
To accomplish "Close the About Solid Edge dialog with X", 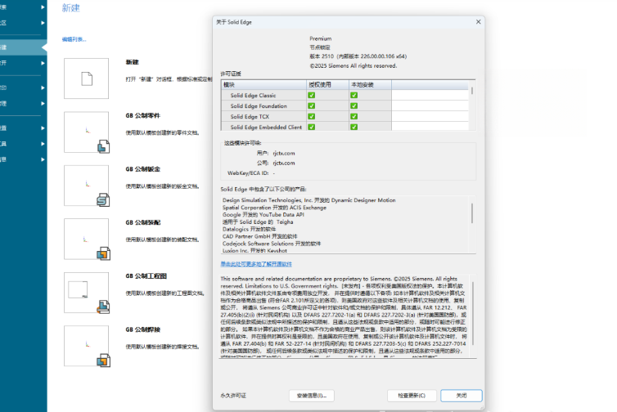I will [x=478, y=22].
